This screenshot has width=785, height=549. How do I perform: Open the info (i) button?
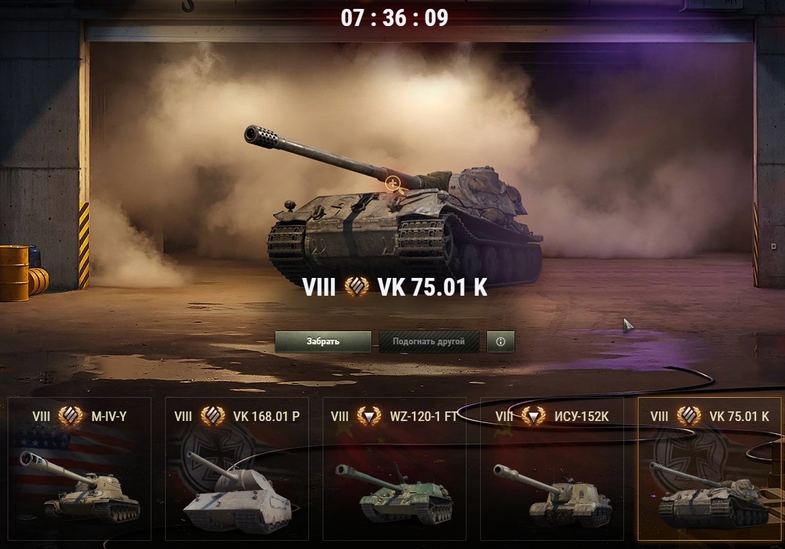[500, 342]
